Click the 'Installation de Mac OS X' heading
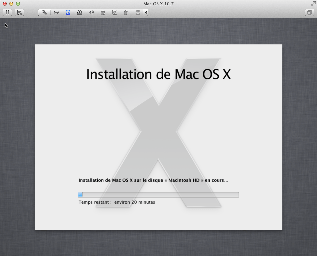 tap(159, 74)
